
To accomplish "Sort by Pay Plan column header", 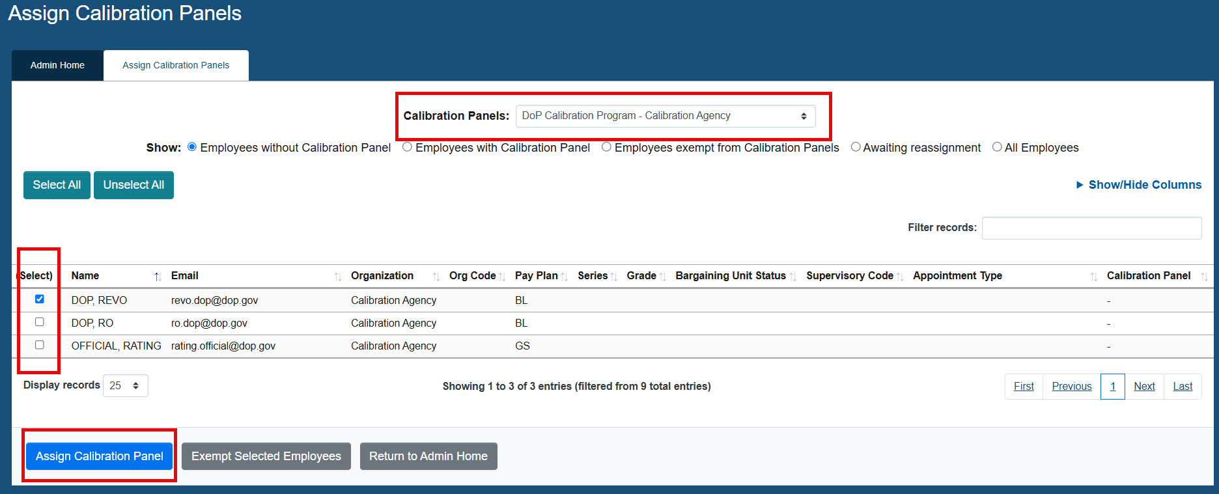I will click(x=541, y=276).
